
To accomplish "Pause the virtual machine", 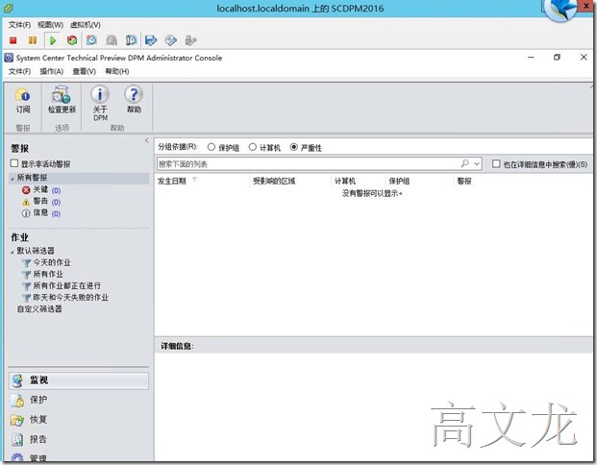I will (33, 40).
